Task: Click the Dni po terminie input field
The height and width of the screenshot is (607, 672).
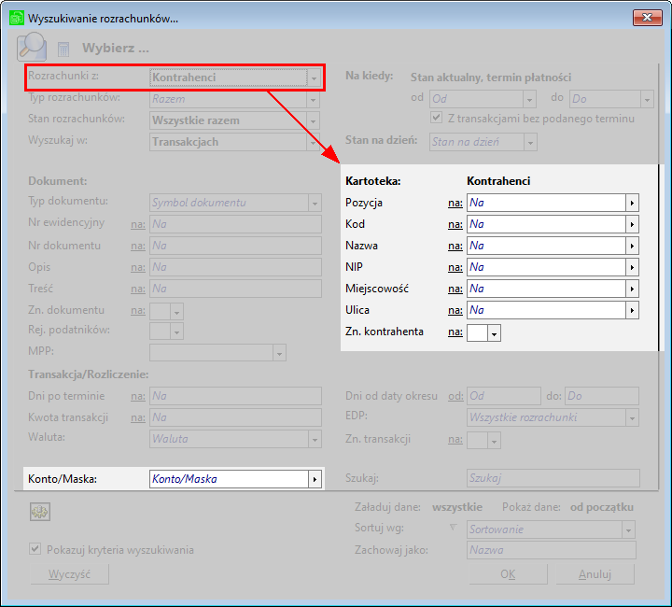Action: pos(236,396)
